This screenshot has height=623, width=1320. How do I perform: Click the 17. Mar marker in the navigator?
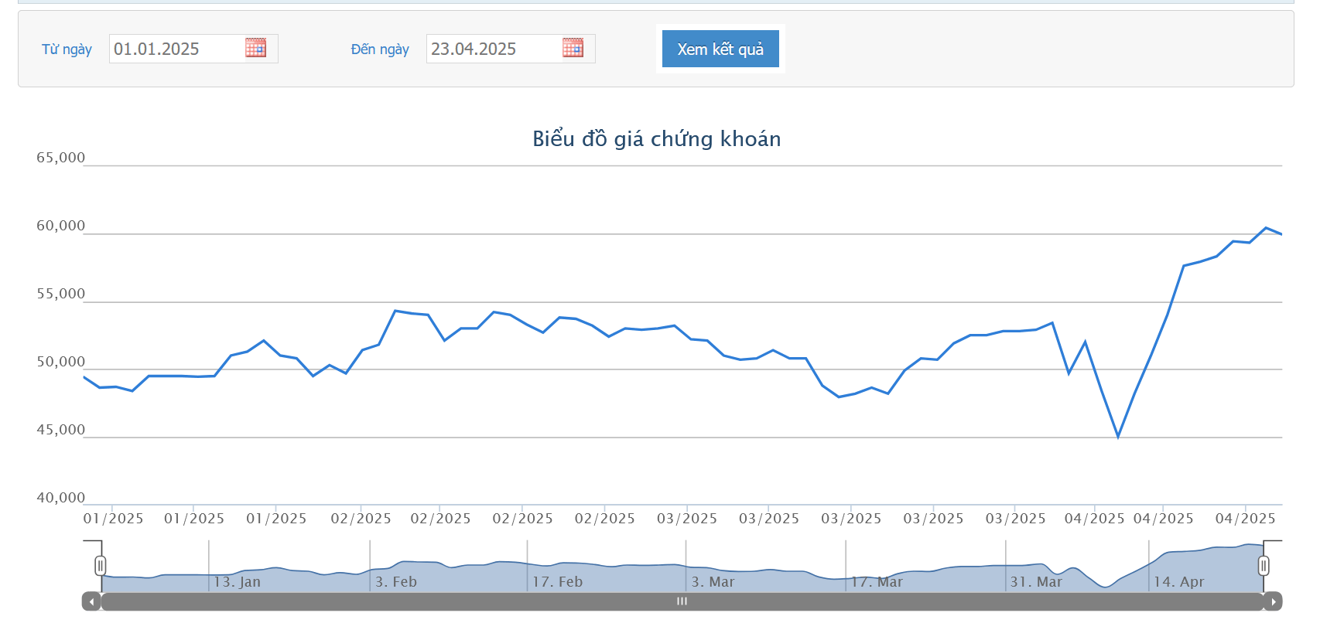[877, 582]
